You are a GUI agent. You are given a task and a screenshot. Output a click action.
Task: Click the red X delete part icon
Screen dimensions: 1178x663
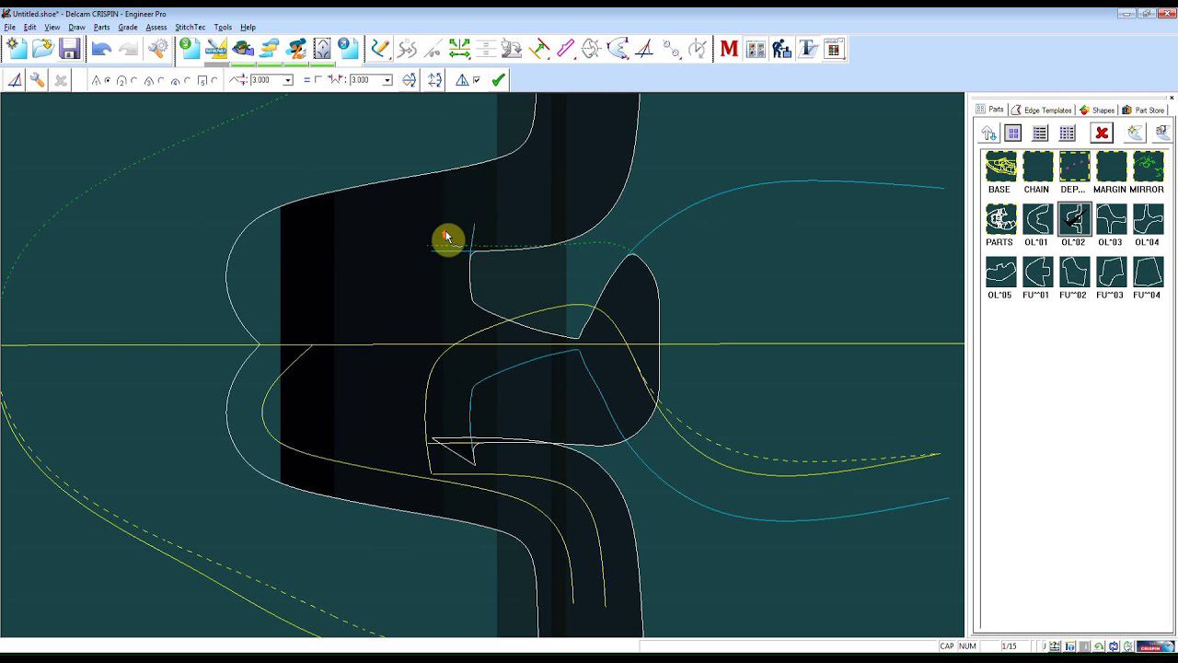pos(1102,134)
